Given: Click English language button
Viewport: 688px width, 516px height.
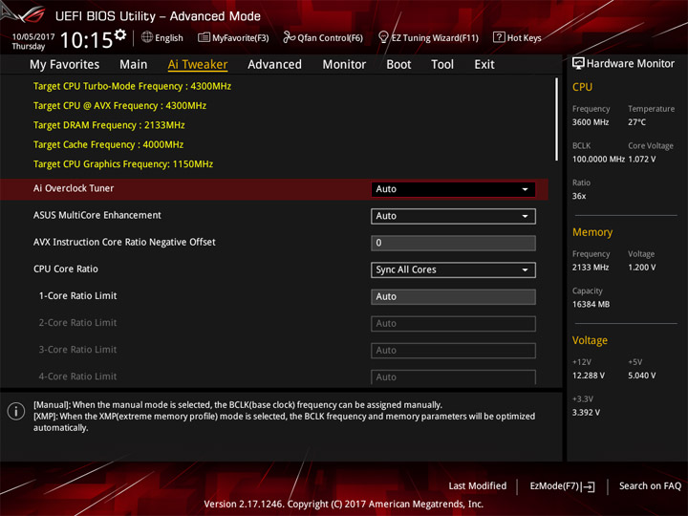Looking at the screenshot, I should pyautogui.click(x=162, y=37).
